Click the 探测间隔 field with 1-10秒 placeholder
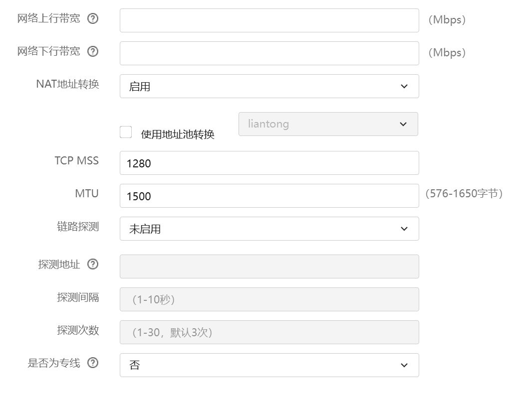 [269, 299]
